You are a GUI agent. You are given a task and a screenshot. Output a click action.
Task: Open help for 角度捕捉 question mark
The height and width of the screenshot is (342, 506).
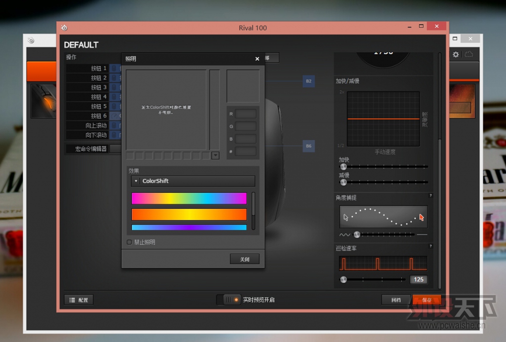430,195
